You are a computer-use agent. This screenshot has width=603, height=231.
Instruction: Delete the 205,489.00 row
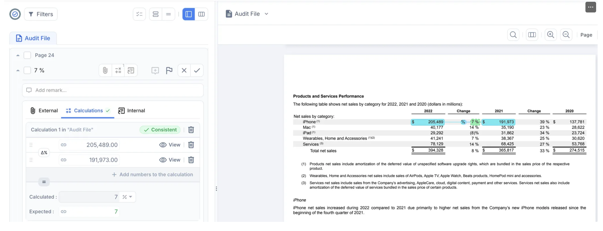(x=191, y=145)
